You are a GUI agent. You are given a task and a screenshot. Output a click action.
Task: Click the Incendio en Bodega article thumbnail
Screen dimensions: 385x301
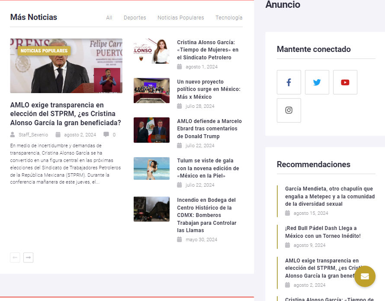151,209
